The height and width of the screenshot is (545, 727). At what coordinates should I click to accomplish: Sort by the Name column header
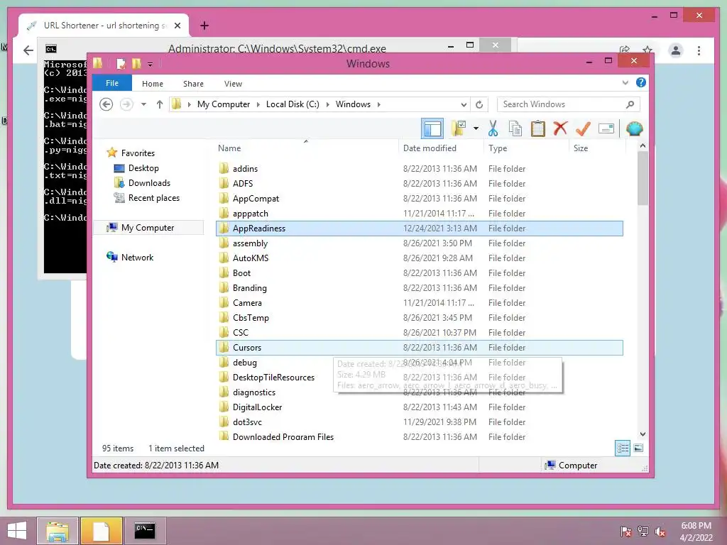(229, 148)
